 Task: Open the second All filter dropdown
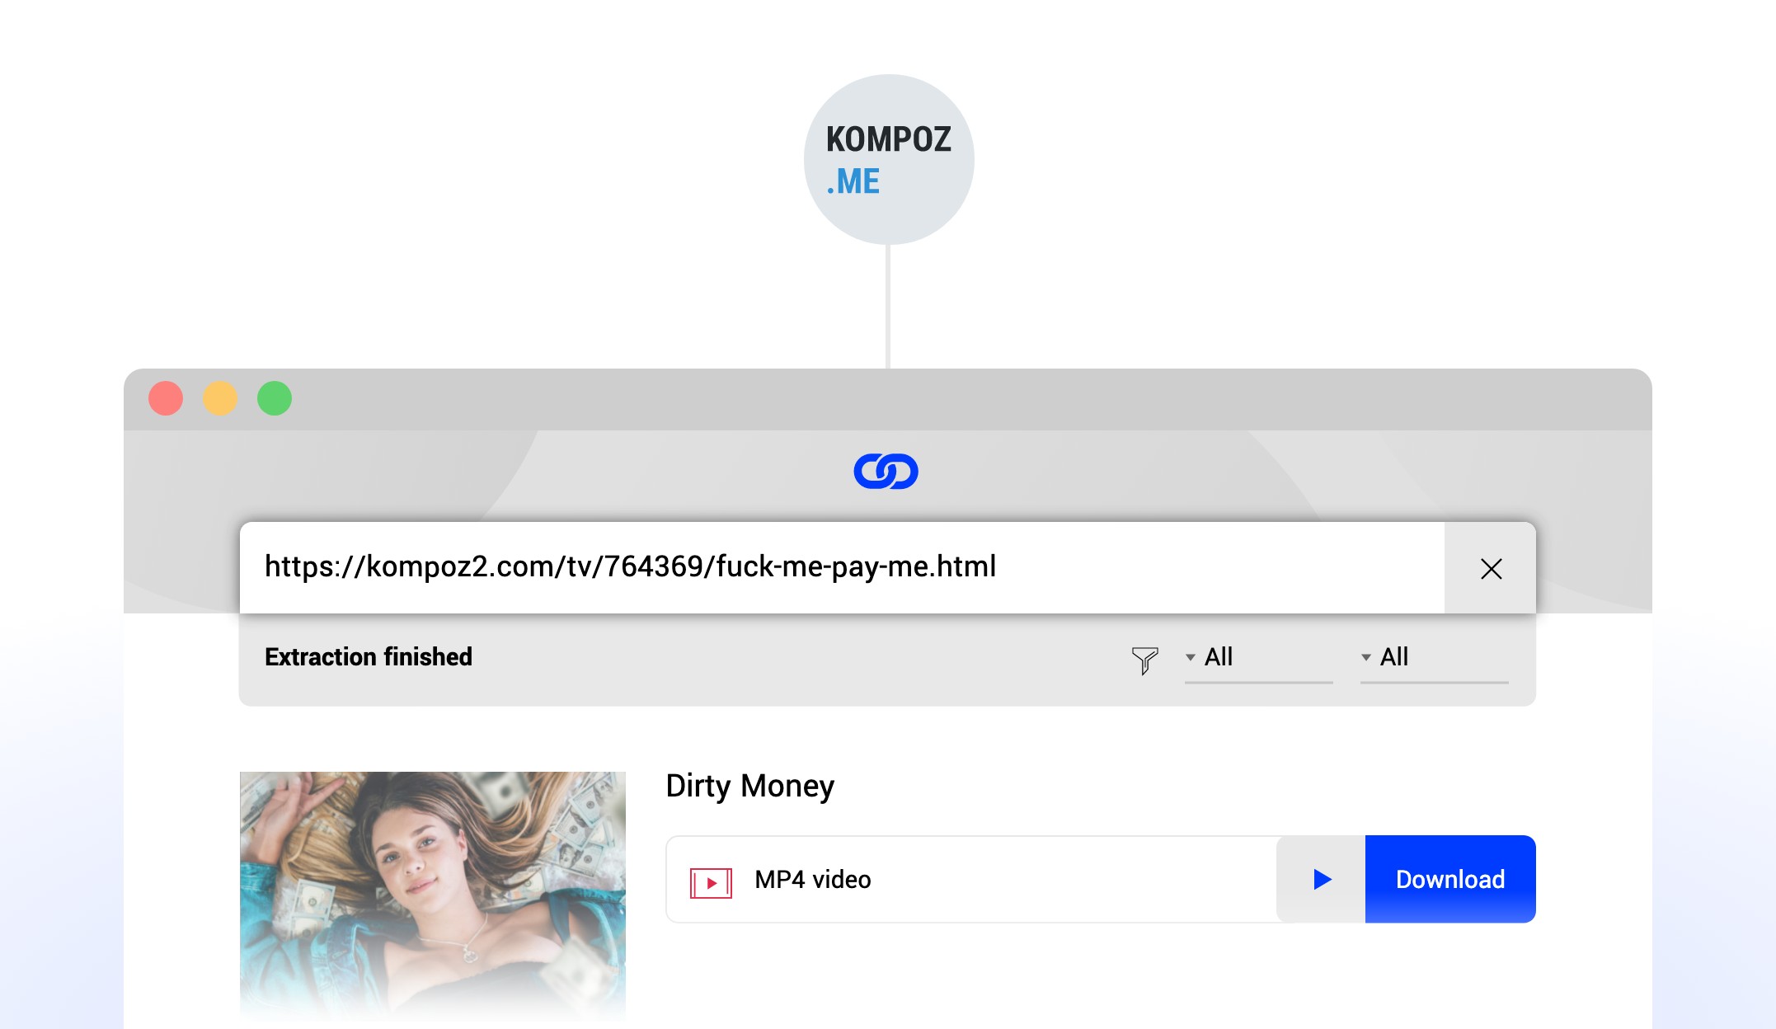click(x=1435, y=659)
